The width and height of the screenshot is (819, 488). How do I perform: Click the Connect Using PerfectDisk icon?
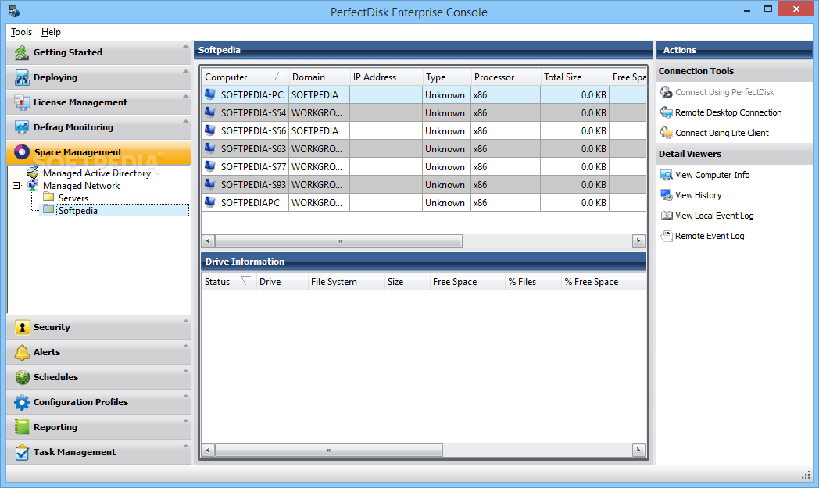point(666,92)
